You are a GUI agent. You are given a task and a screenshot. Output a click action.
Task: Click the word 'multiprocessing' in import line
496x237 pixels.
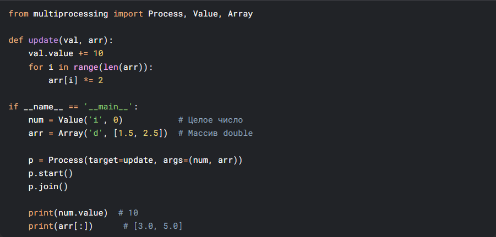71,14
